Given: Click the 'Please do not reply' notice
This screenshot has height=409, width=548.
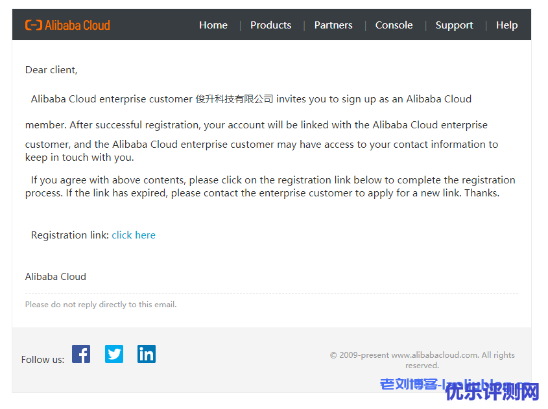Looking at the screenshot, I should [x=101, y=305].
